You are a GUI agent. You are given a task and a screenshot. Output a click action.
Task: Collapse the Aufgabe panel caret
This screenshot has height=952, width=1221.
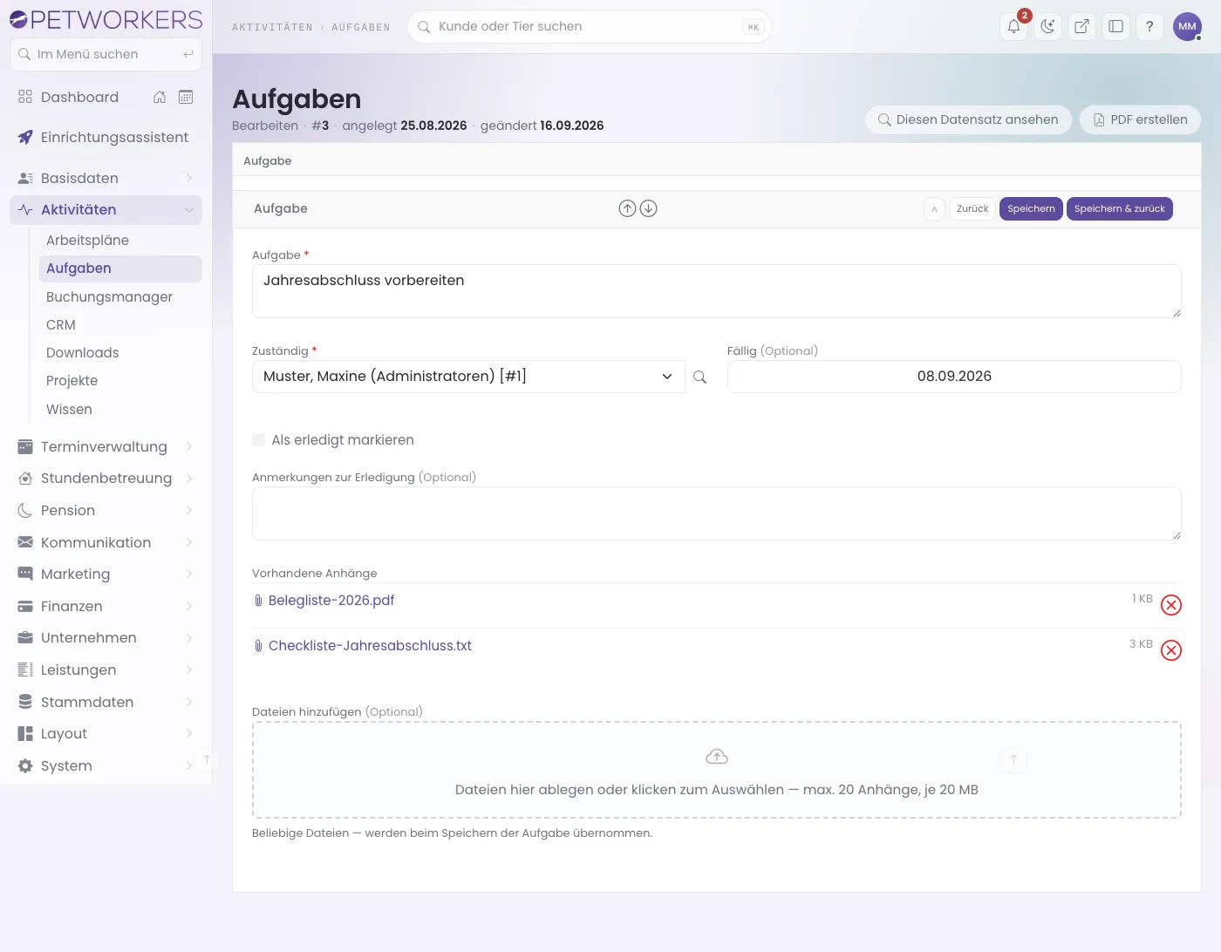click(934, 209)
